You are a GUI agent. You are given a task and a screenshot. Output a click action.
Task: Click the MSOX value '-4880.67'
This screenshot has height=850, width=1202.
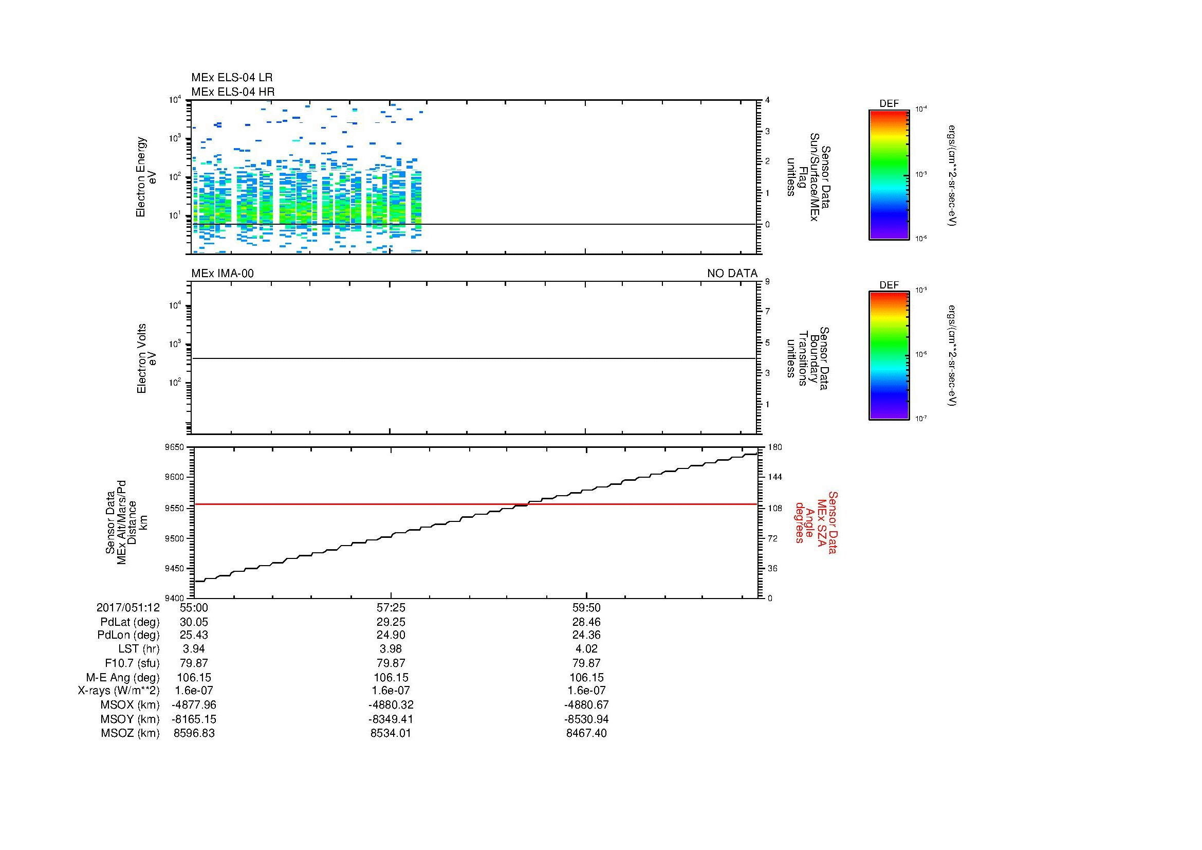pyautogui.click(x=586, y=705)
